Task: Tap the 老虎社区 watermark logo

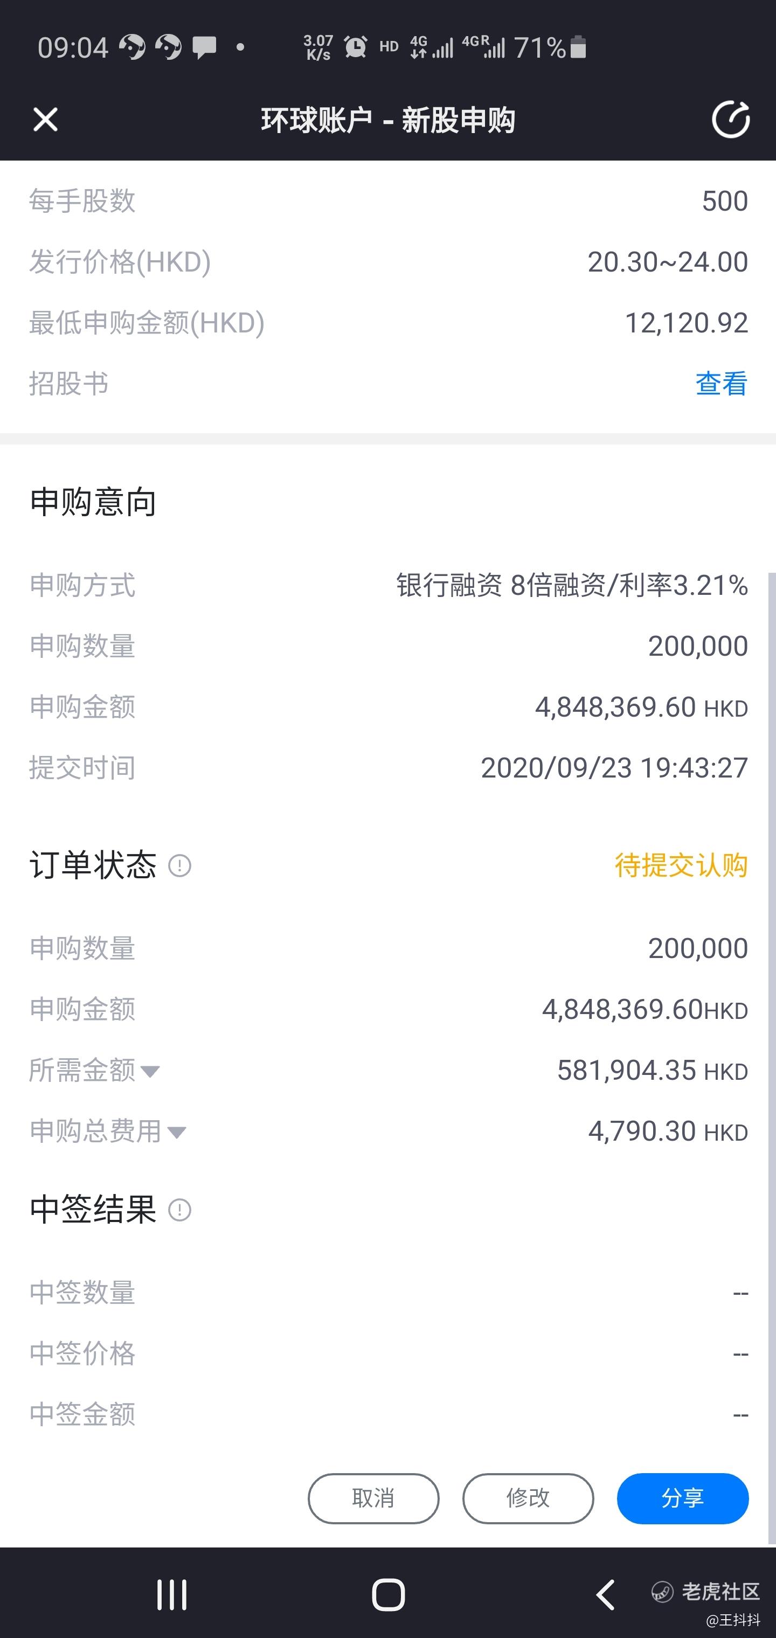Action: click(706, 1592)
